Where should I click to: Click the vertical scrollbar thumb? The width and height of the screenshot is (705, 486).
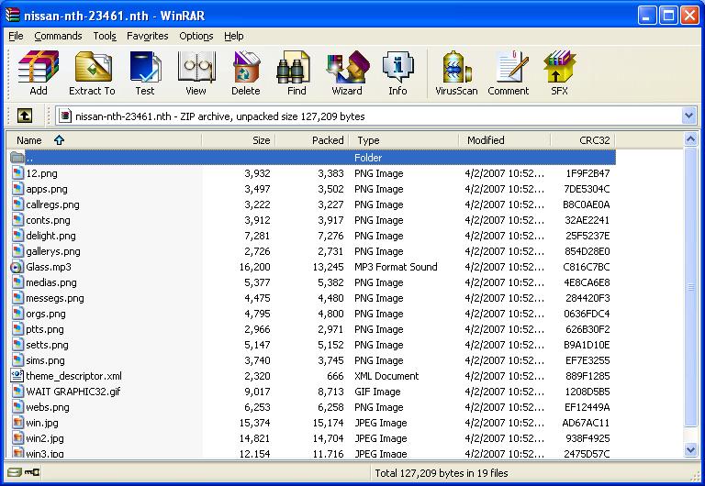690,287
